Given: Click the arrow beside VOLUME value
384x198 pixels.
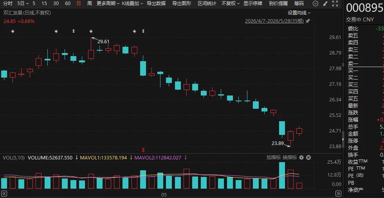Looking at the screenshot, I should [x=77, y=157].
